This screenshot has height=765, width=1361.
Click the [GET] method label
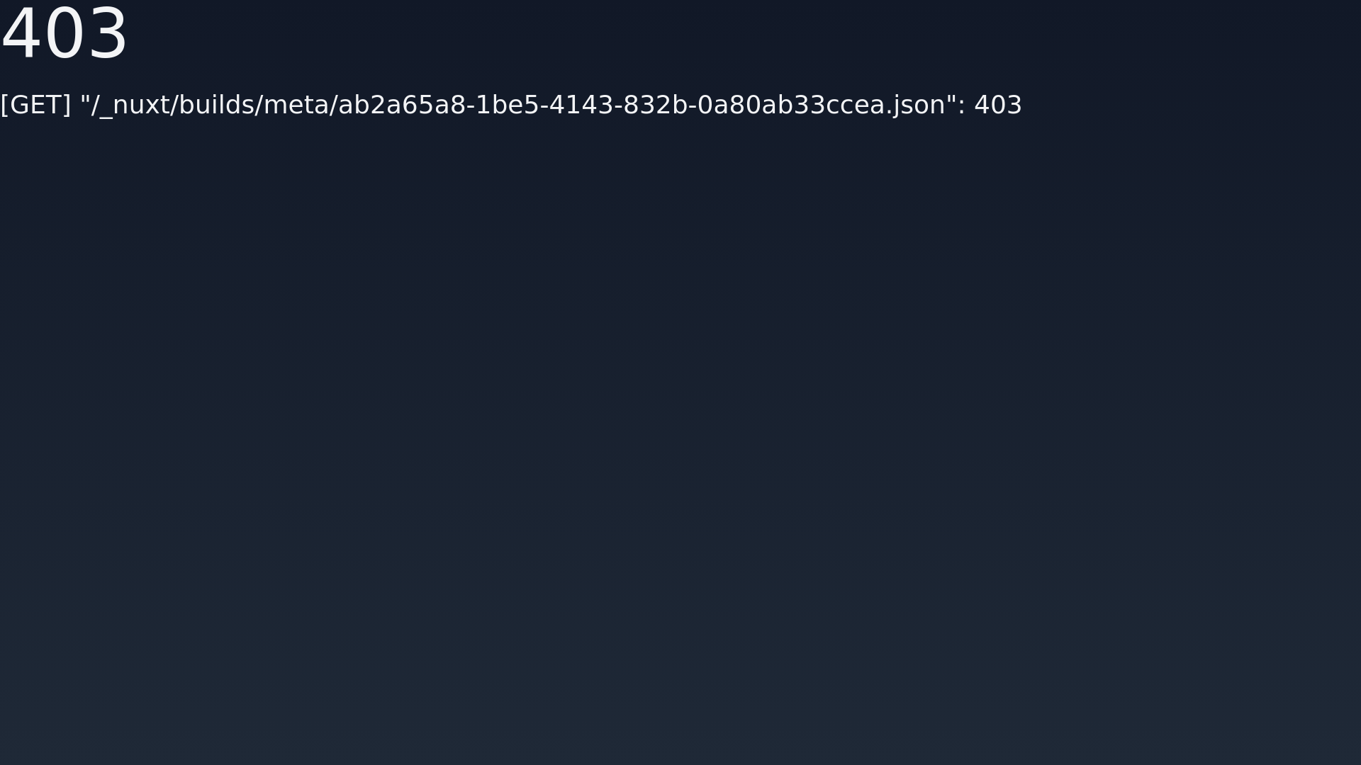tap(35, 105)
